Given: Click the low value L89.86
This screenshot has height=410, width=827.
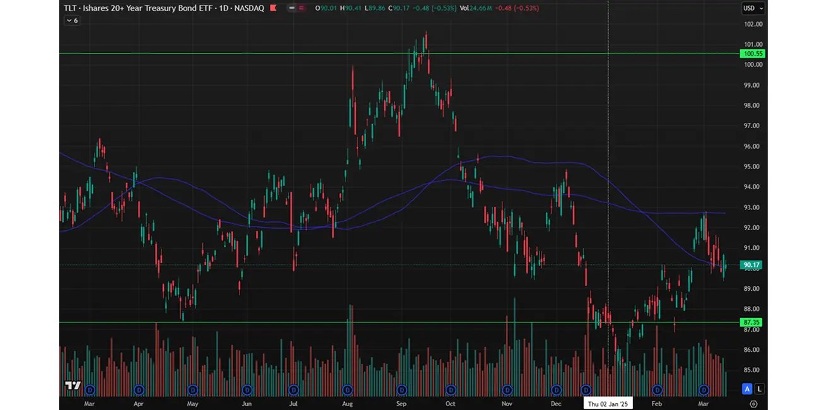Looking at the screenshot, I should 376,8.
